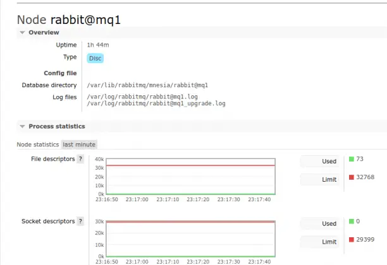Click the Disc node type badge
387x265 pixels.
[x=95, y=58]
